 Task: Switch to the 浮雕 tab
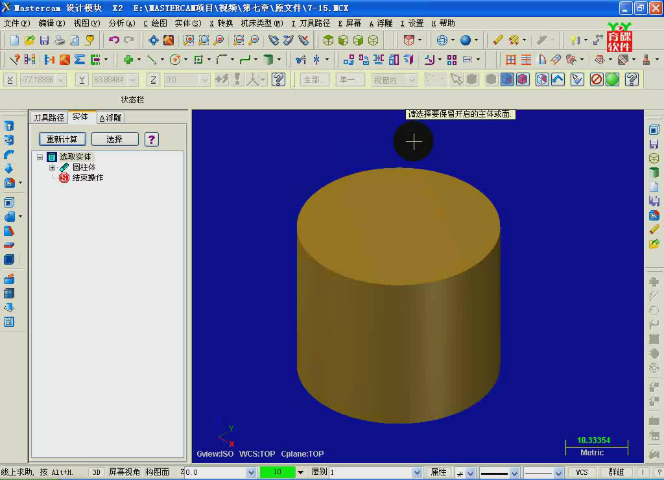110,118
